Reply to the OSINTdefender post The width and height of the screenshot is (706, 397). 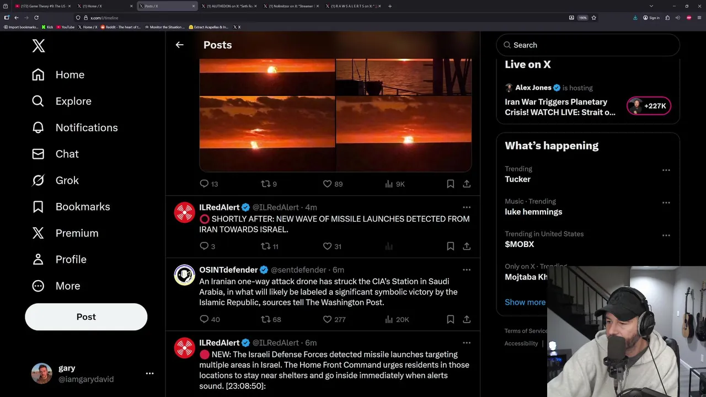(x=210, y=319)
